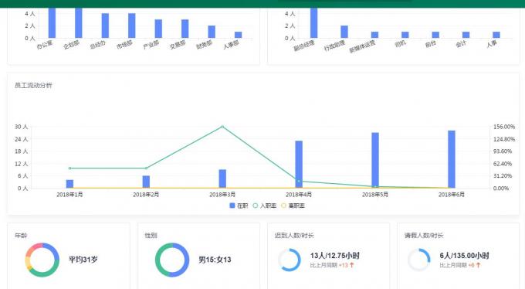Toggle the 离职率 legend series
Image resolution: width=525 pixels, height=289 pixels.
tap(293, 206)
